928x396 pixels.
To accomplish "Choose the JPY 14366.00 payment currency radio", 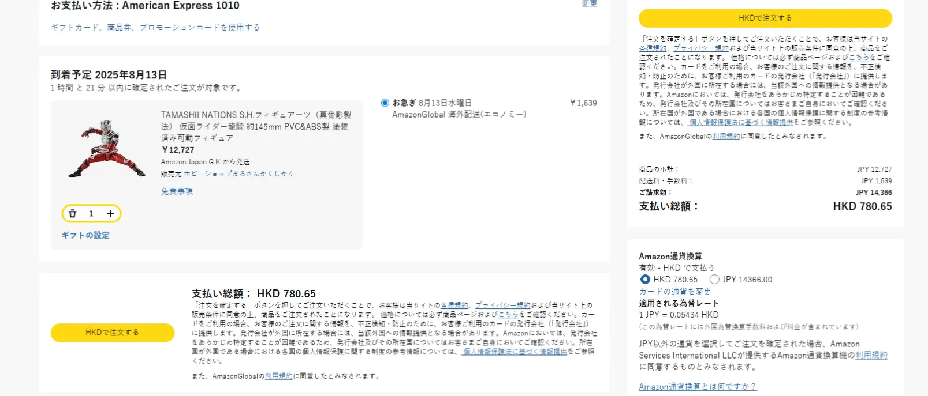I will tap(714, 280).
